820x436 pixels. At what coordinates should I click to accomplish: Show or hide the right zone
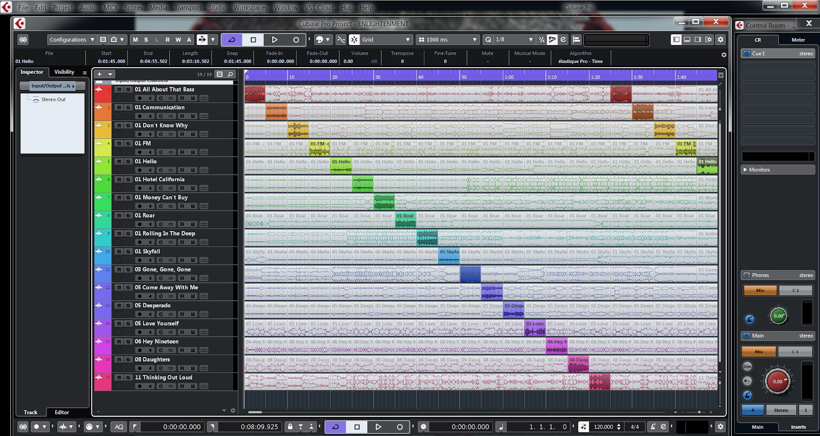(698, 39)
